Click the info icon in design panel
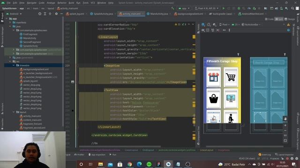Screen dimensions: 300x168 [288, 30]
